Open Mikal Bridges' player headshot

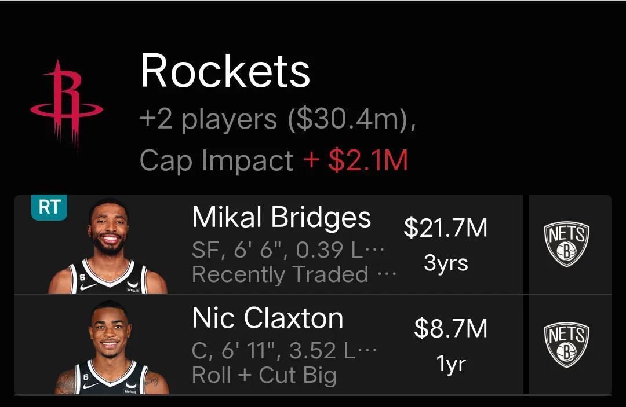pos(108,245)
